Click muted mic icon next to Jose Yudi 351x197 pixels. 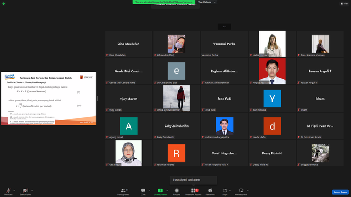(x=203, y=110)
